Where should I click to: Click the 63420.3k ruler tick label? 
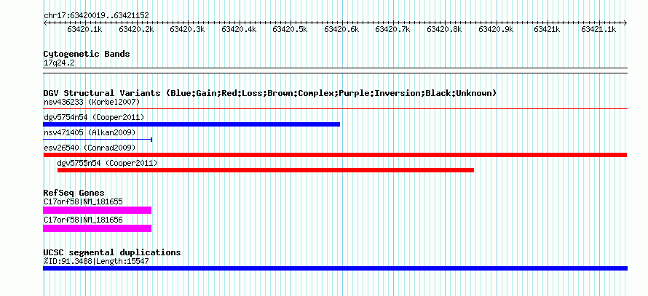click(x=187, y=29)
